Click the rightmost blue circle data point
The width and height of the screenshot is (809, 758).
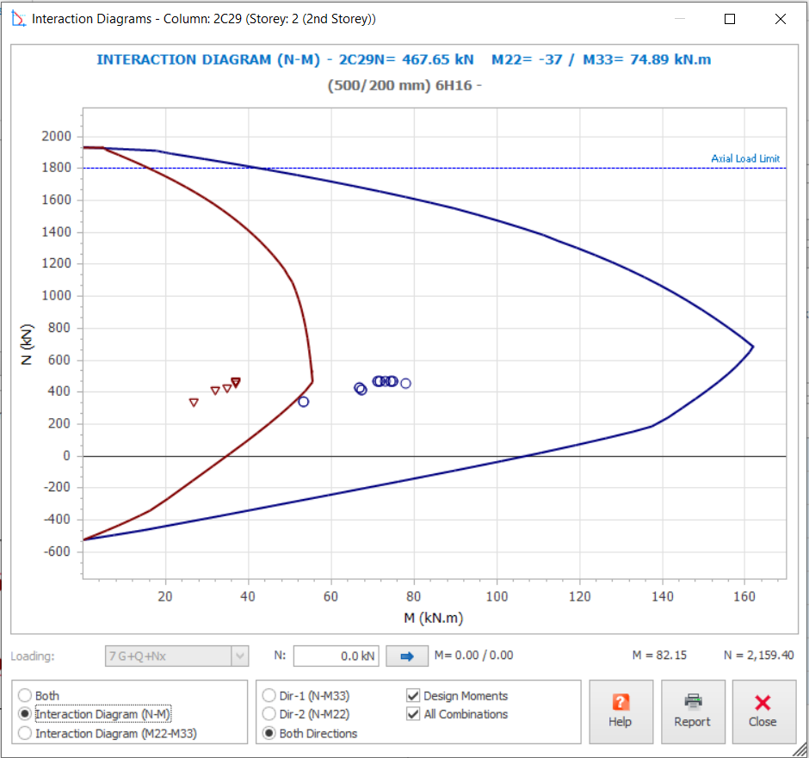click(x=405, y=384)
